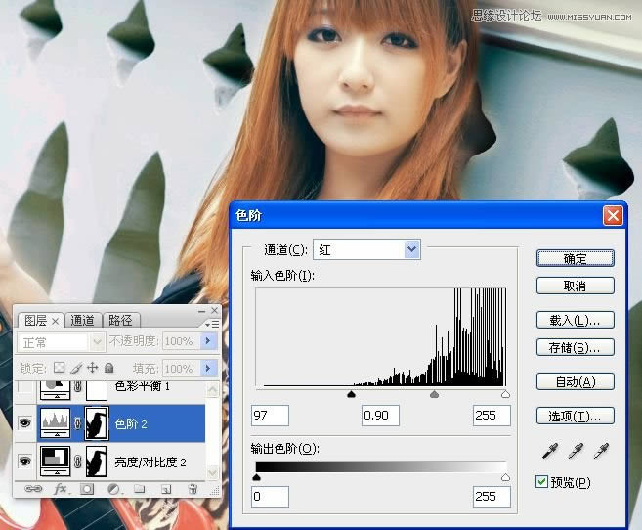Click the 确定 (OK) button
Image resolution: width=642 pixels, height=530 pixels.
pyautogui.click(x=575, y=258)
